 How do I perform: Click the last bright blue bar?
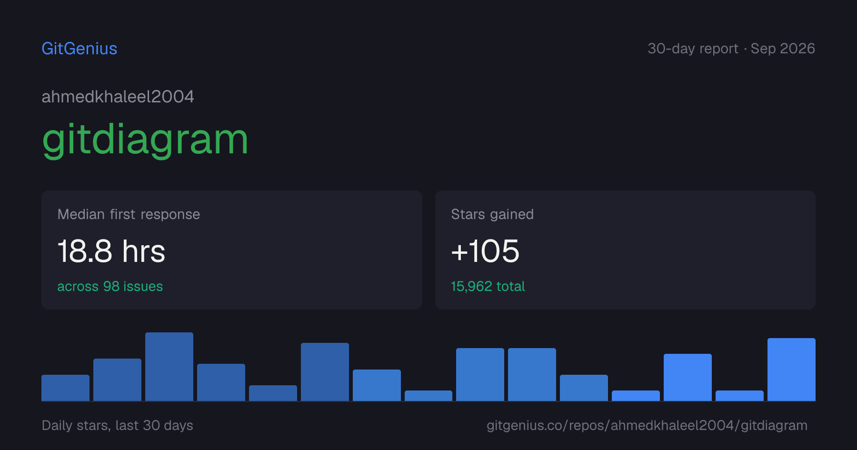(x=791, y=370)
